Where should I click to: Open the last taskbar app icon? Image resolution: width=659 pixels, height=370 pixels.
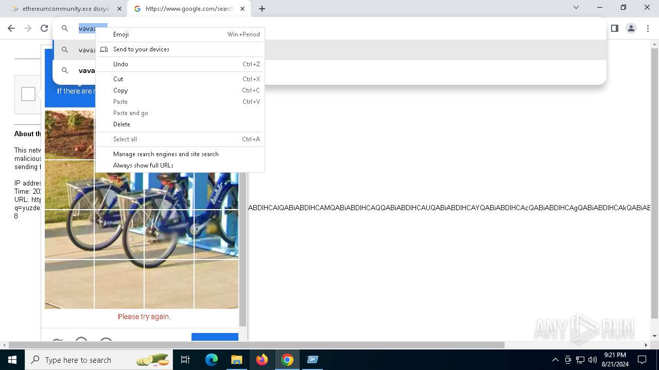(x=313, y=360)
